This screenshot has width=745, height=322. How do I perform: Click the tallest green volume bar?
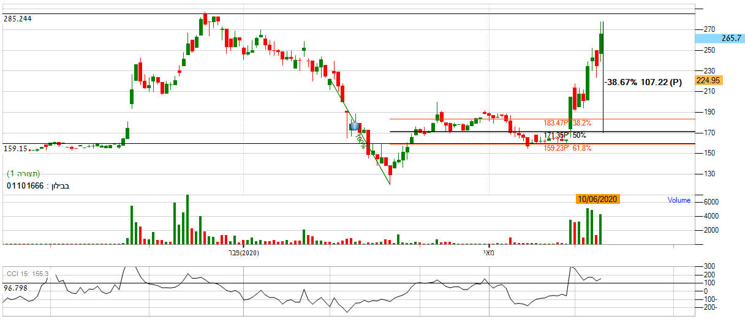[x=187, y=220]
